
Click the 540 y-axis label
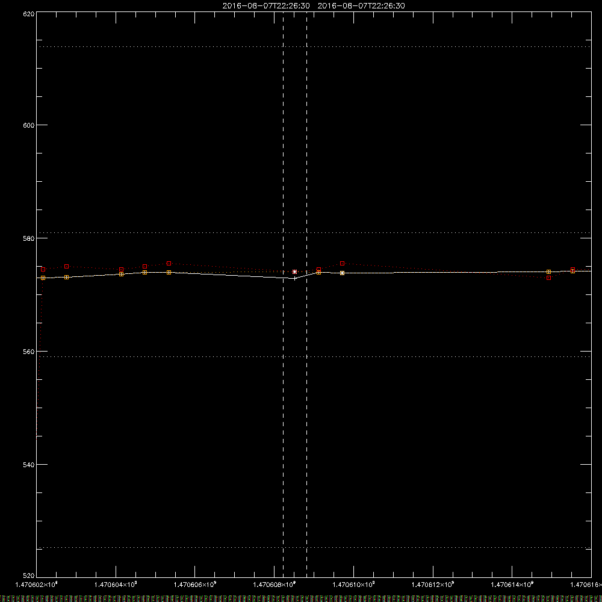click(x=29, y=465)
